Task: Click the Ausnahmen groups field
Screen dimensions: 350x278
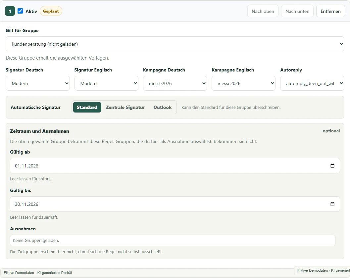Action: pos(173,240)
